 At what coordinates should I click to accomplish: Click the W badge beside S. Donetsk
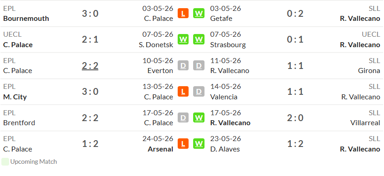point(183,39)
